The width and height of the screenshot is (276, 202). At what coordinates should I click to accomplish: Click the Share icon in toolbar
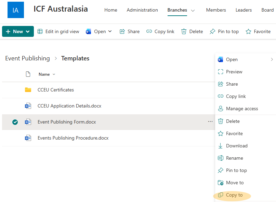tap(122, 31)
